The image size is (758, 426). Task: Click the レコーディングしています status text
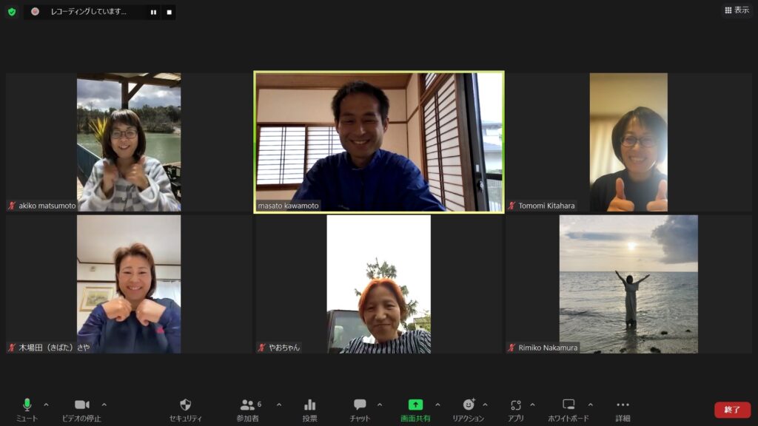point(89,12)
